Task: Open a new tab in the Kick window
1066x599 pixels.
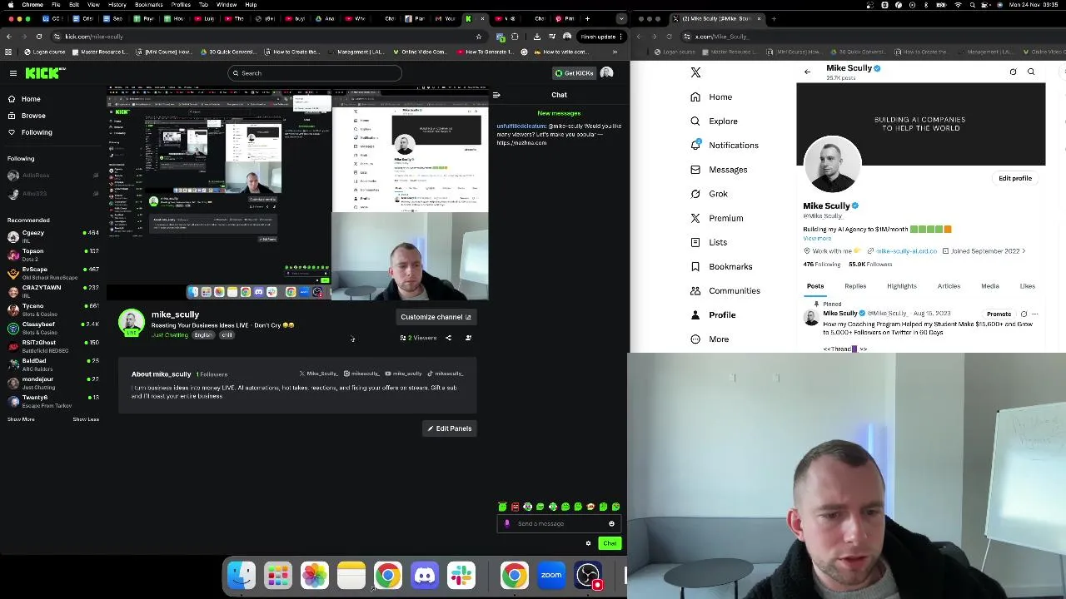Action: point(587,18)
